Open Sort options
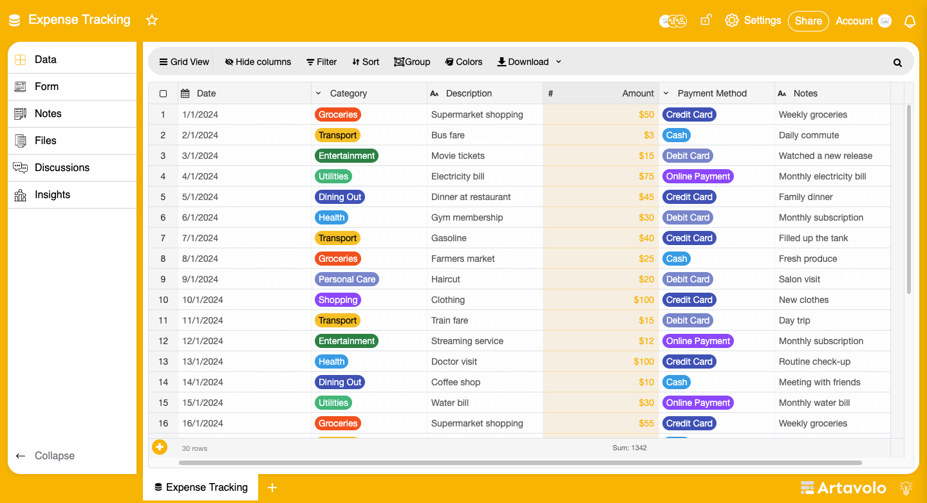Screen dimensions: 927x503 pyautogui.click(x=366, y=62)
